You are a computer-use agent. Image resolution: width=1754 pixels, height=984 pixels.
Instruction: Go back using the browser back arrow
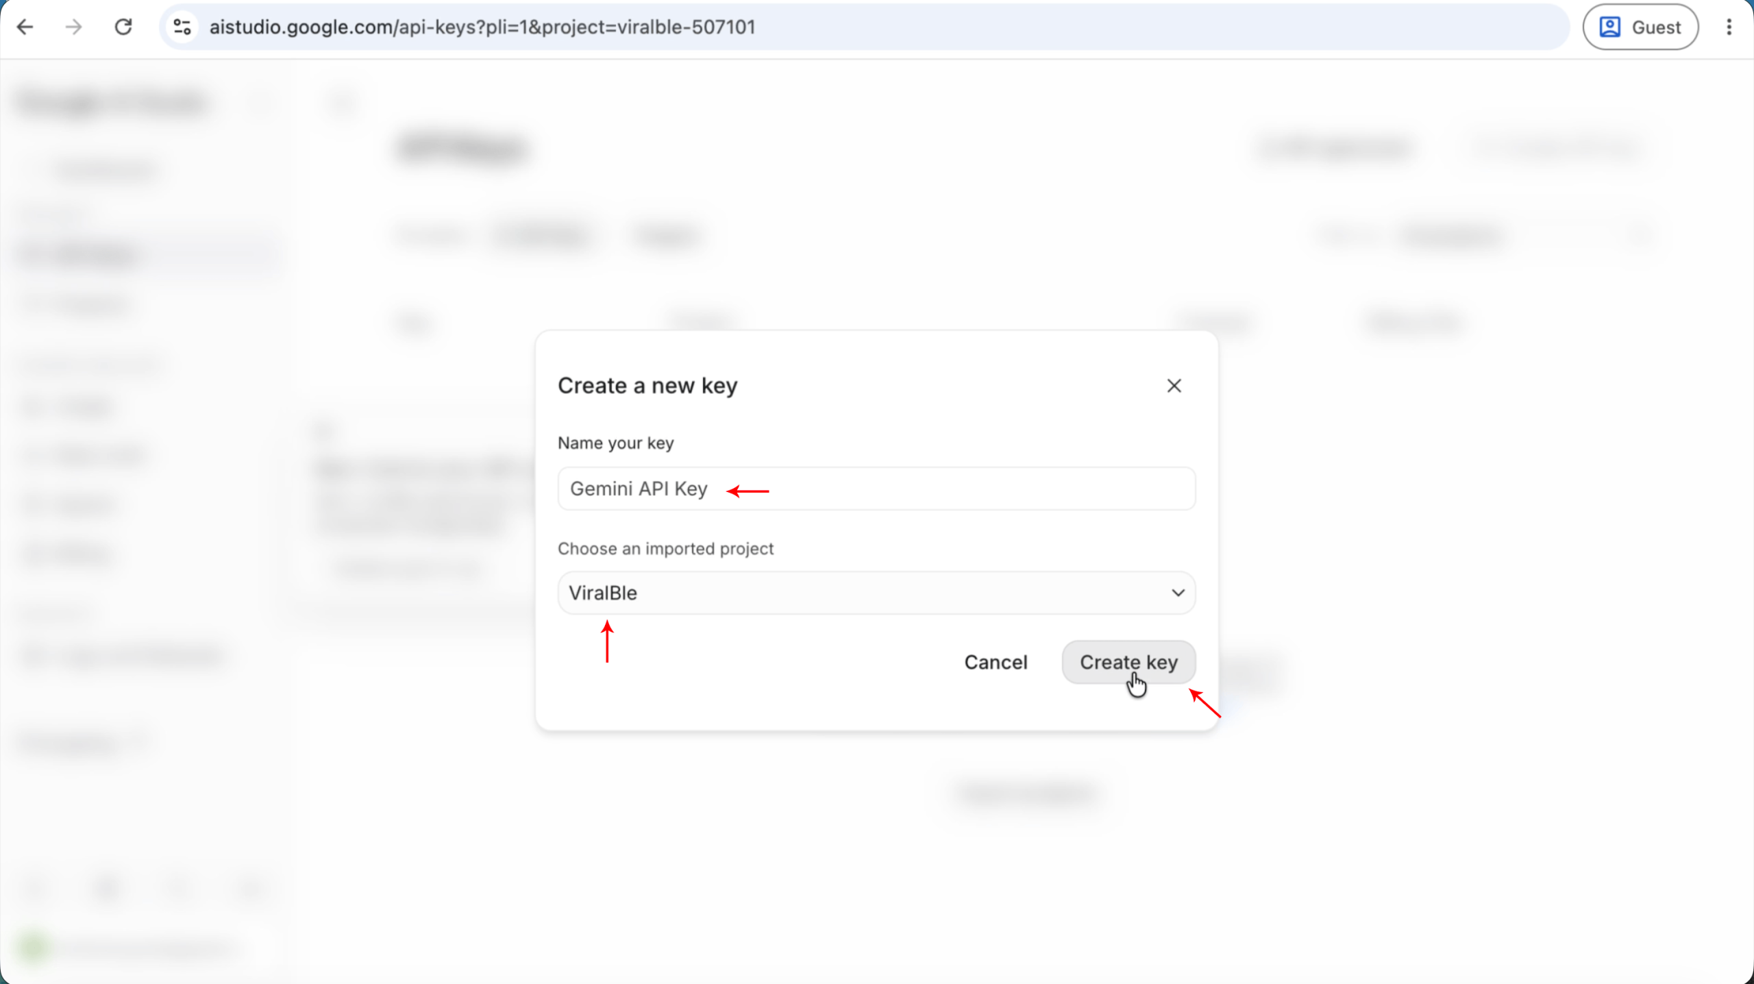(25, 27)
